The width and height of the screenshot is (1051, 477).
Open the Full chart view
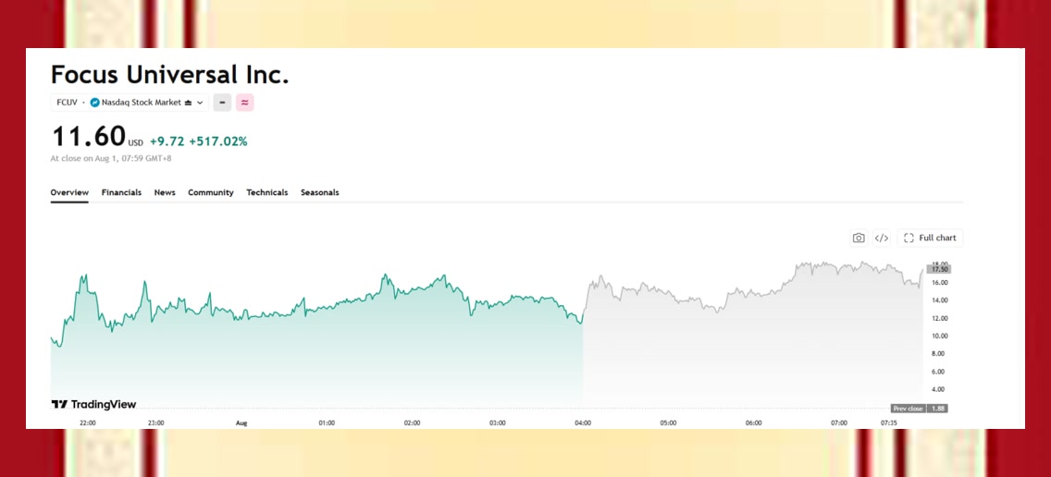coord(931,238)
